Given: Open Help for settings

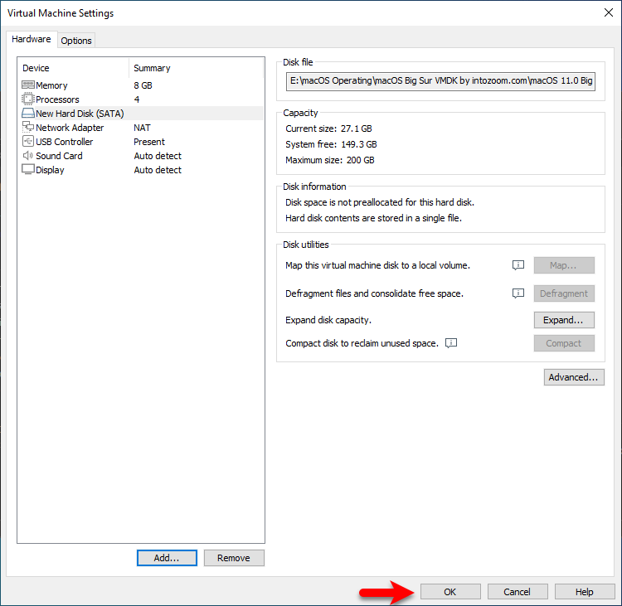Looking at the screenshot, I should [x=585, y=592].
